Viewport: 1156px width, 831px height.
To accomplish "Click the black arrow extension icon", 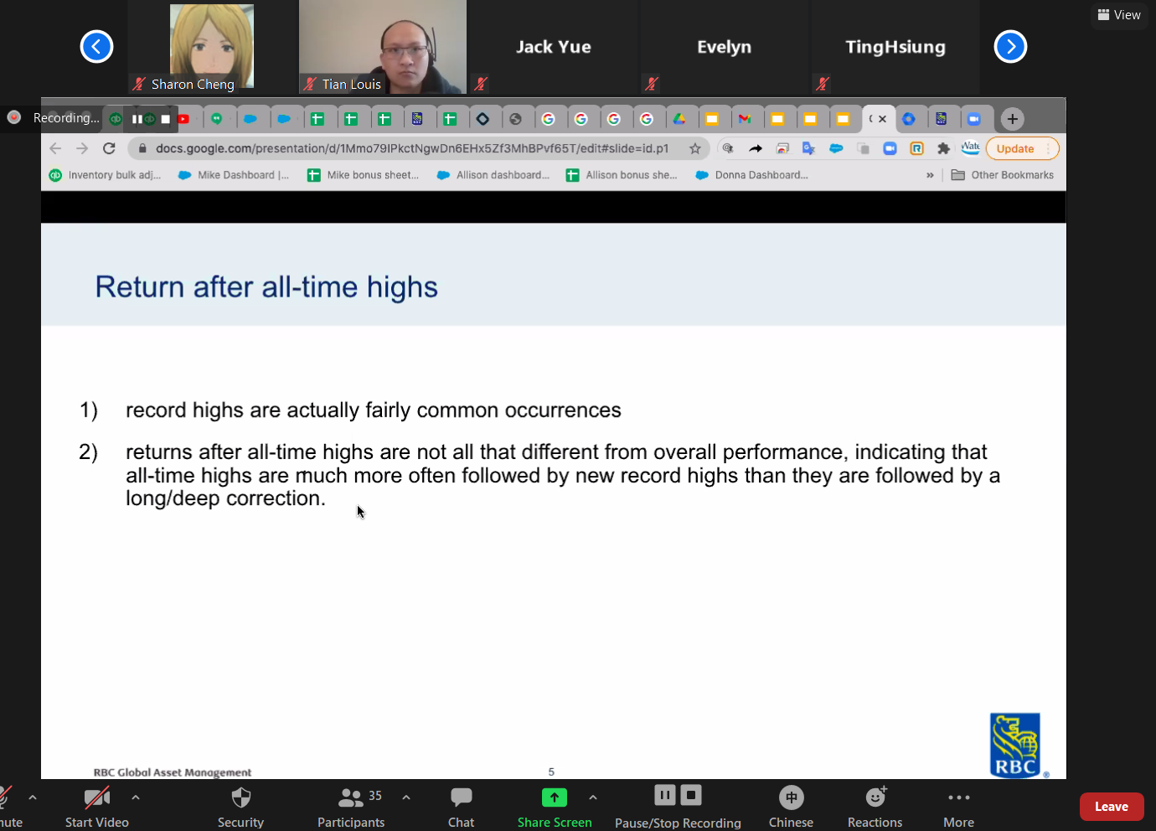I will (x=756, y=148).
